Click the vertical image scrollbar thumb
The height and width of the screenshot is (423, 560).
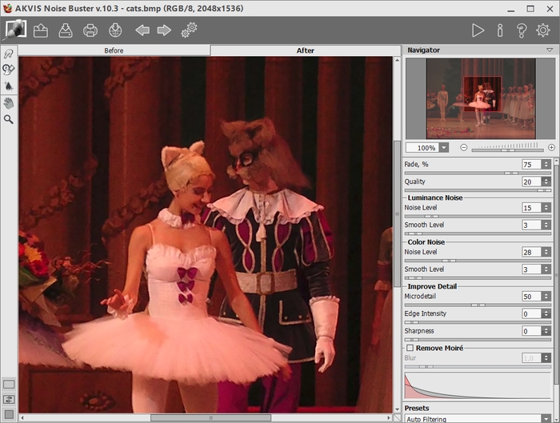(397, 213)
